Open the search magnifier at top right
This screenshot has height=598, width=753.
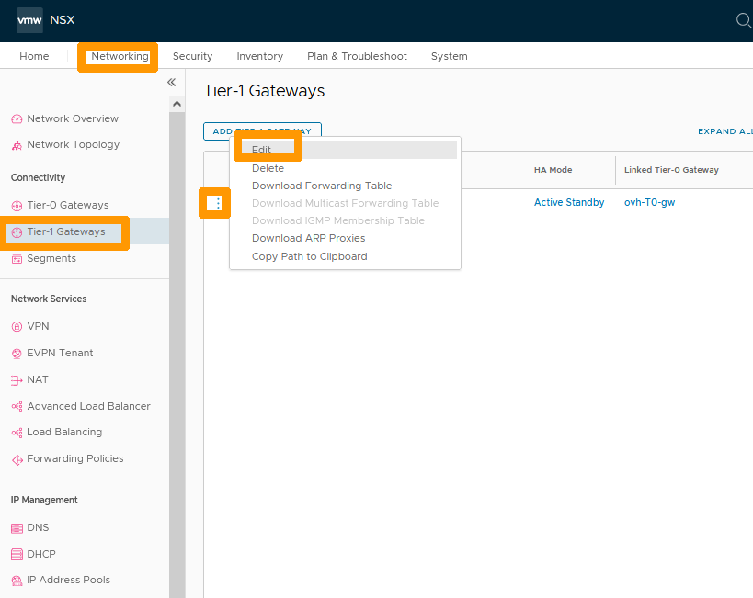pos(744,19)
